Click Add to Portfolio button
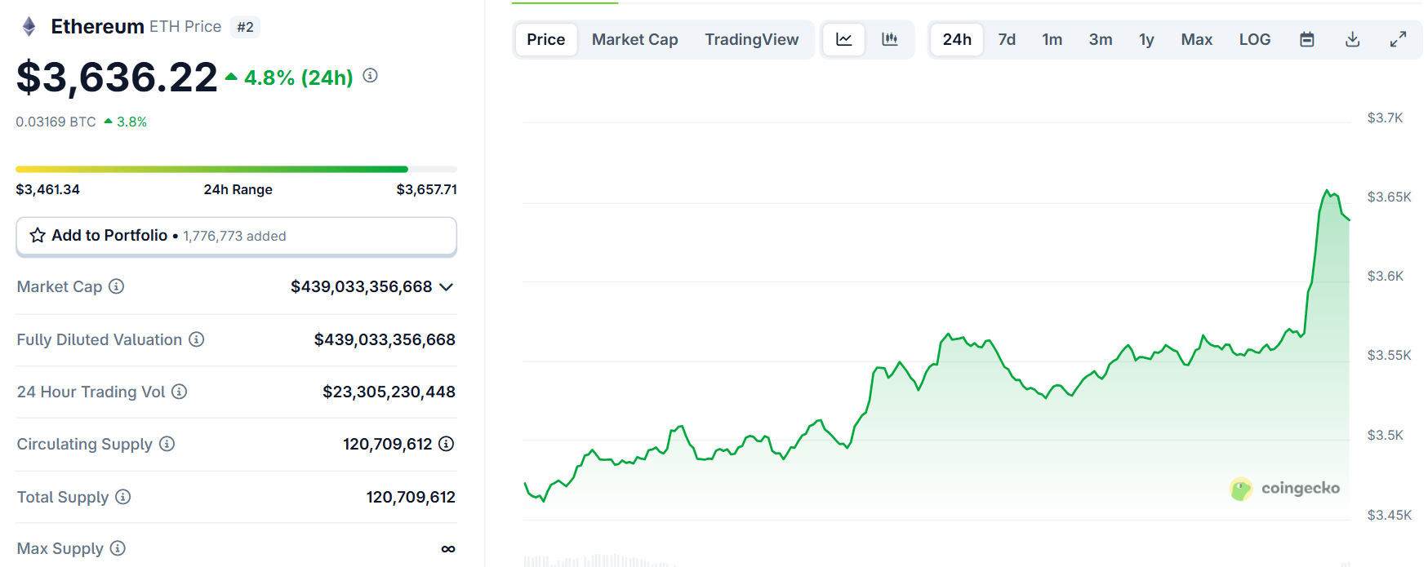This screenshot has width=1428, height=567. [237, 237]
